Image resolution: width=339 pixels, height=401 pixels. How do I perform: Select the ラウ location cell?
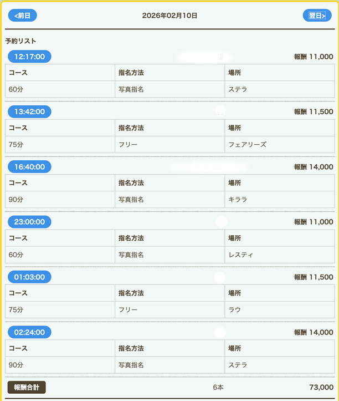(234, 309)
